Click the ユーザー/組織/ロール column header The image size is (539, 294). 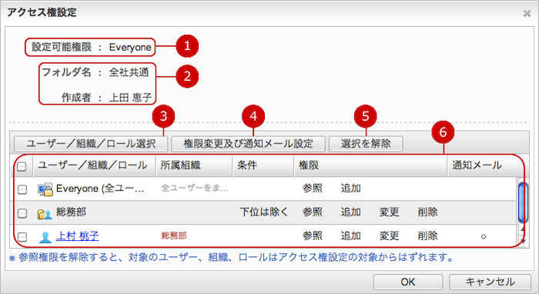point(95,165)
